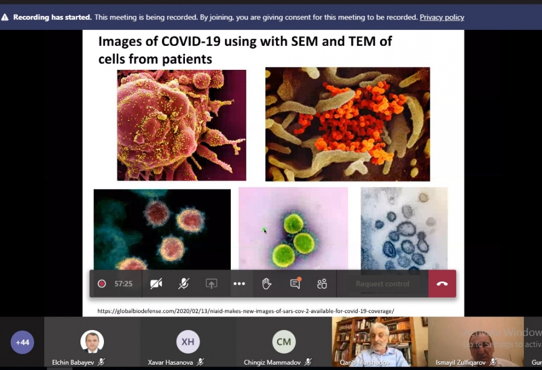Click the red recording indicator icon
The image size is (542, 370).
tap(102, 284)
